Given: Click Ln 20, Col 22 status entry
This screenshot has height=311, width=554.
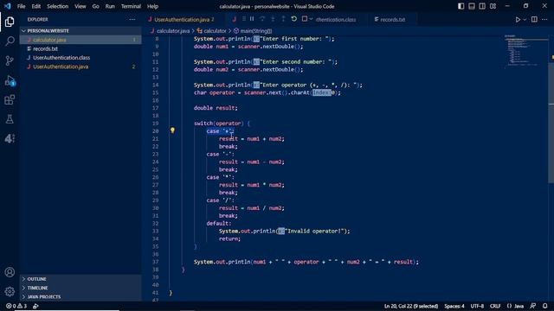Looking at the screenshot, I should point(411,306).
